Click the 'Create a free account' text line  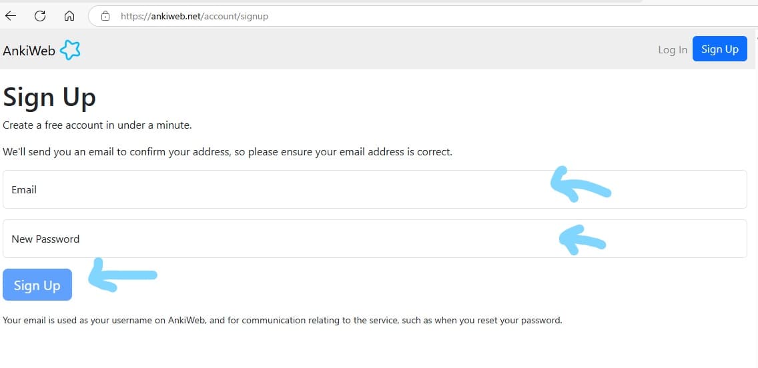[97, 125]
